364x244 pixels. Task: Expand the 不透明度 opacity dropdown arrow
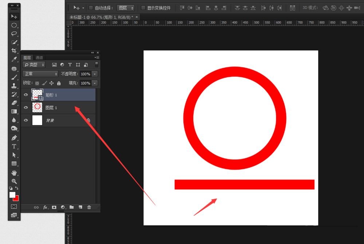click(x=95, y=74)
